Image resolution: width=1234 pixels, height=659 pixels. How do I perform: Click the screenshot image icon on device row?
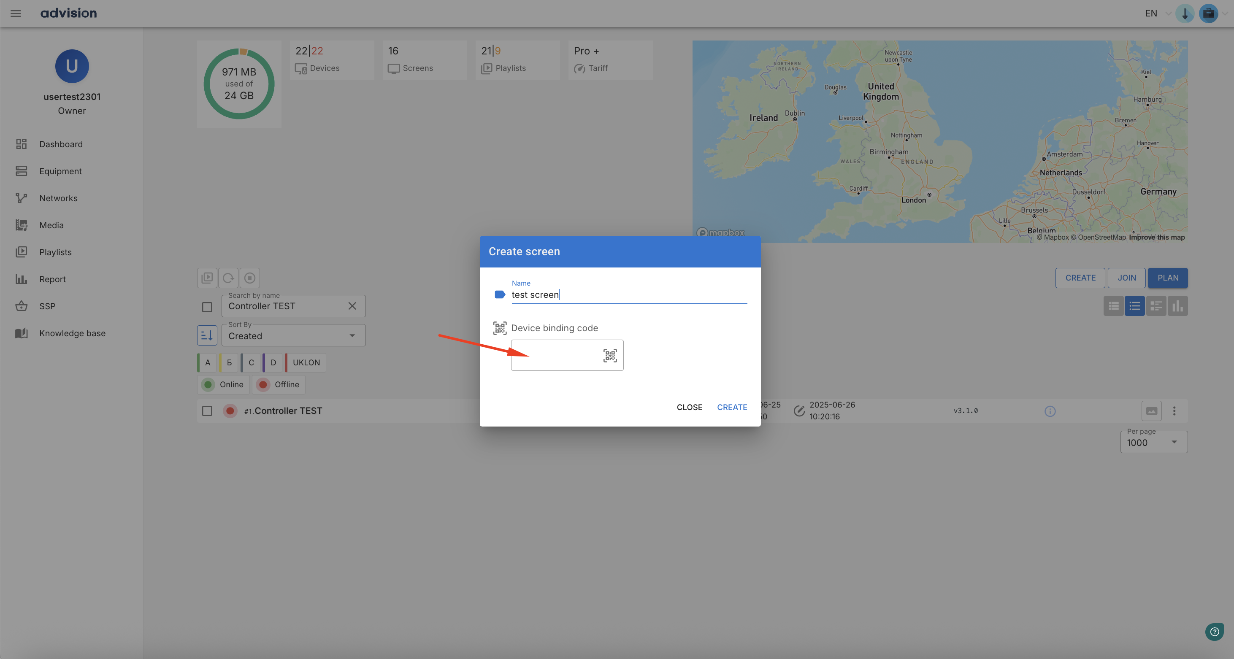[x=1151, y=411]
